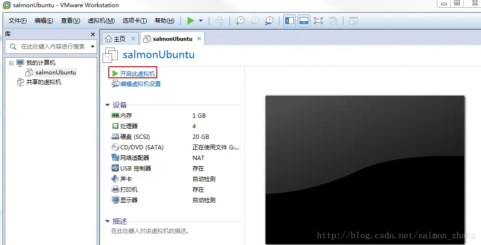Select 共享的虚拟机 in the library
This screenshot has width=481, height=245.
click(x=44, y=82)
